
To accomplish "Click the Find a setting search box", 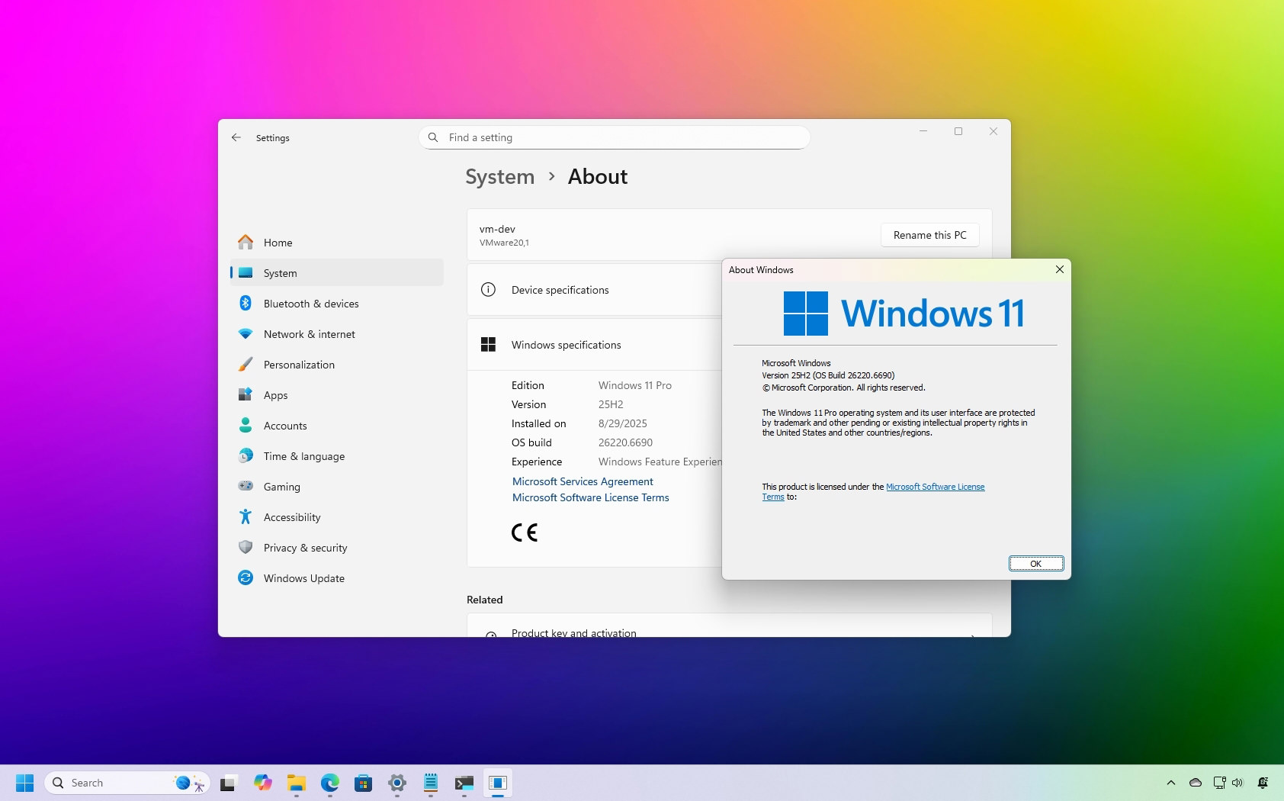I will click(614, 137).
